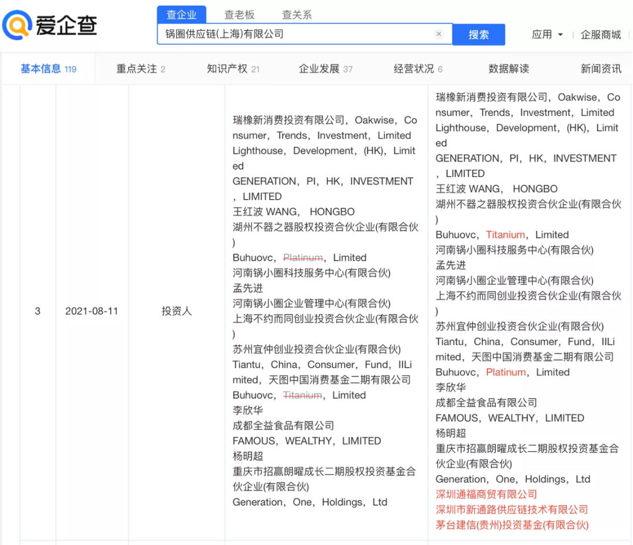Screen dimensions: 633x545
Task: Open the 新闻资讯 tab
Action: (601, 69)
